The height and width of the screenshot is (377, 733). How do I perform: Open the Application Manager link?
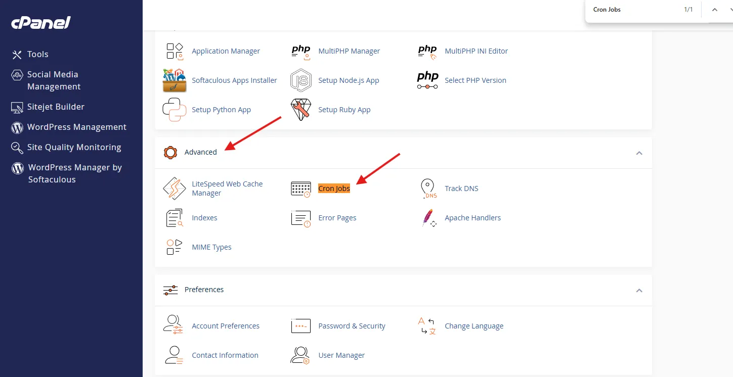pyautogui.click(x=226, y=51)
